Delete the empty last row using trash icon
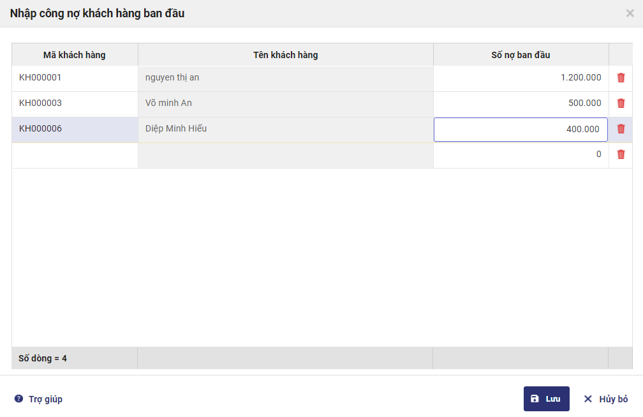Screen dimensions: 643x417 pyautogui.click(x=621, y=155)
